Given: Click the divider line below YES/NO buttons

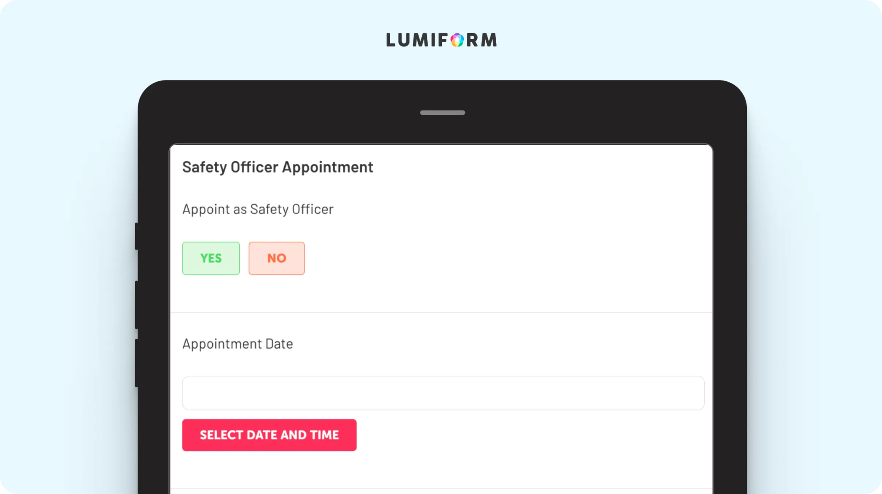Looking at the screenshot, I should 441,312.
